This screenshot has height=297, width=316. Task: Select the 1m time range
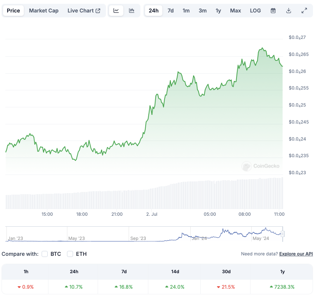[186, 11]
